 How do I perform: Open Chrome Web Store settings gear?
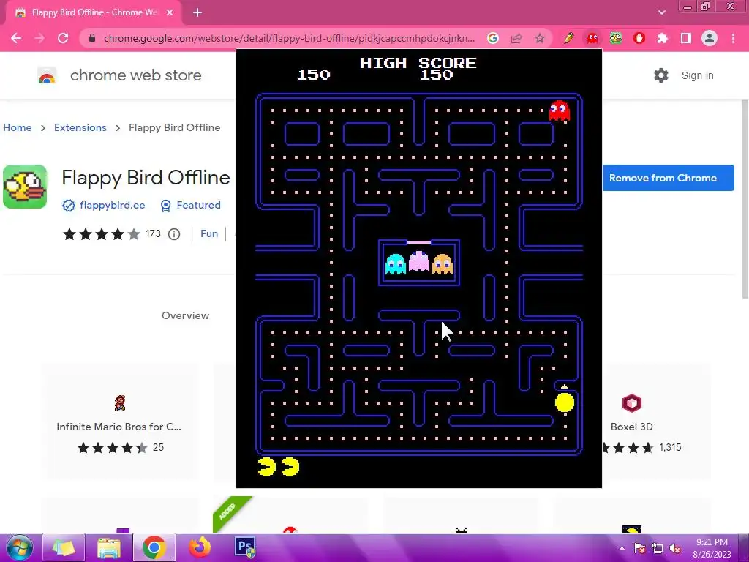[661, 75]
